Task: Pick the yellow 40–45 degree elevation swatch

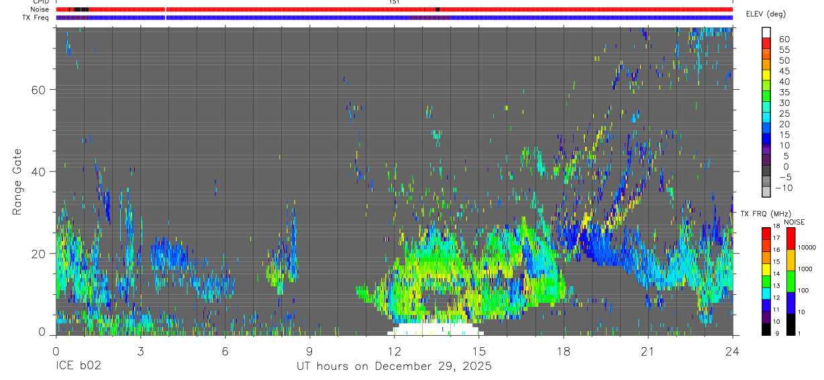Action: click(766, 74)
